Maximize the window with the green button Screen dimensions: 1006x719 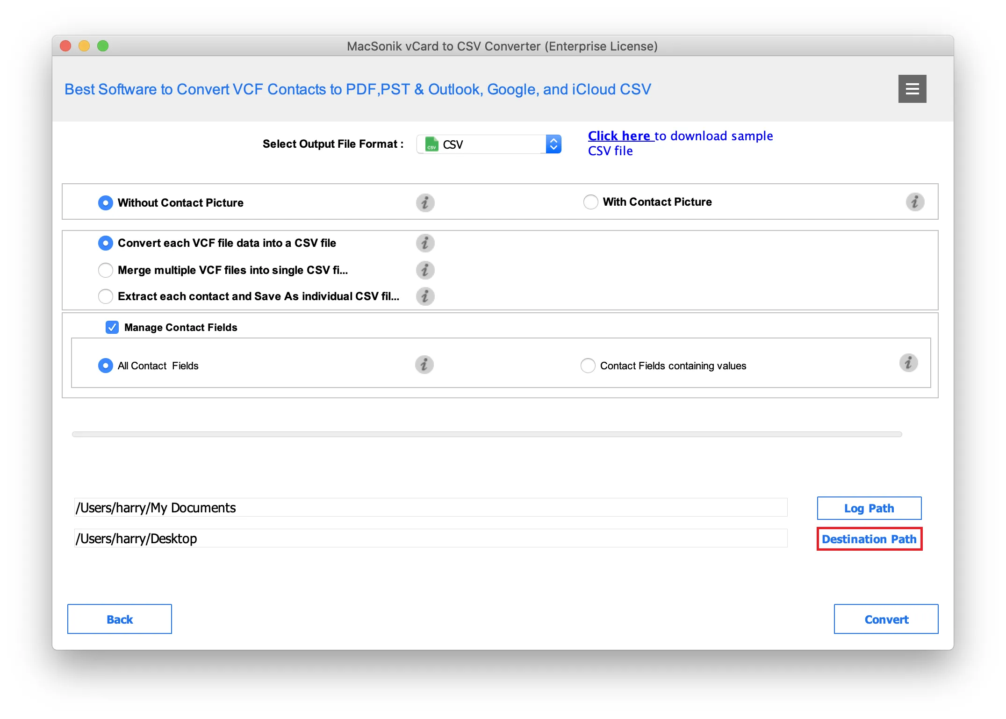[103, 46]
